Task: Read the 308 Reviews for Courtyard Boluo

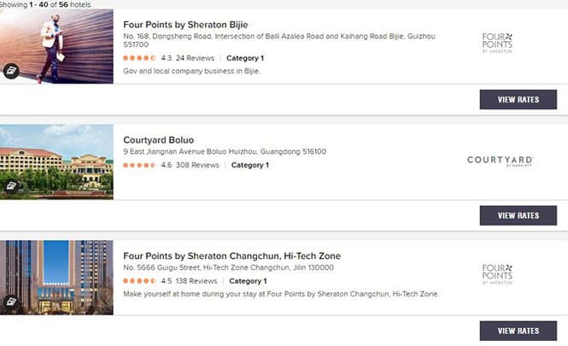Action: pyautogui.click(x=197, y=165)
